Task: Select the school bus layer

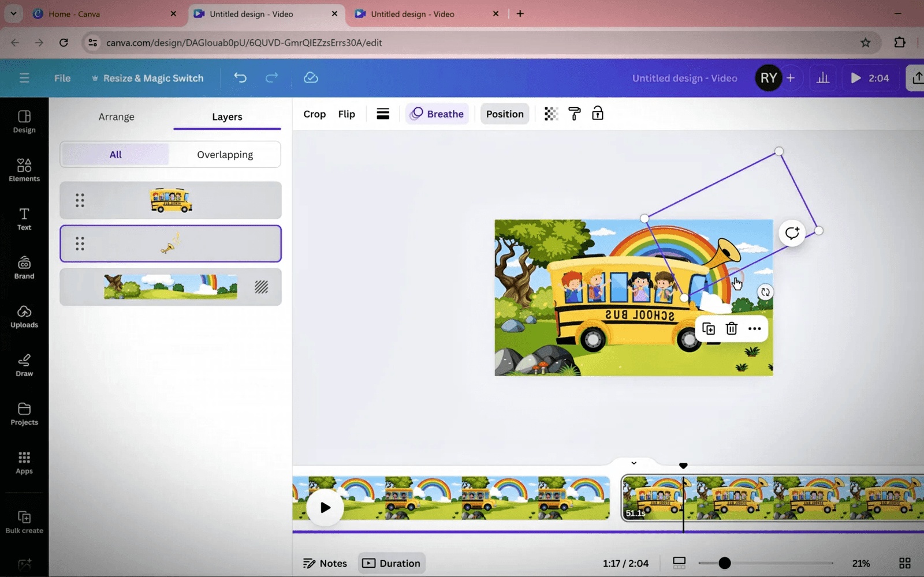Action: 170,200
